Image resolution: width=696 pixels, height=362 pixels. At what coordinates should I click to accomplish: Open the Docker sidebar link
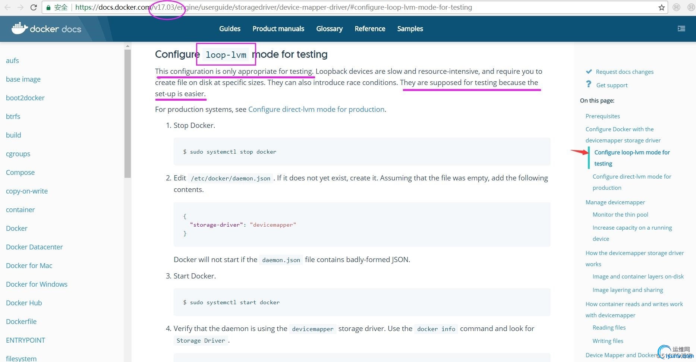point(16,228)
